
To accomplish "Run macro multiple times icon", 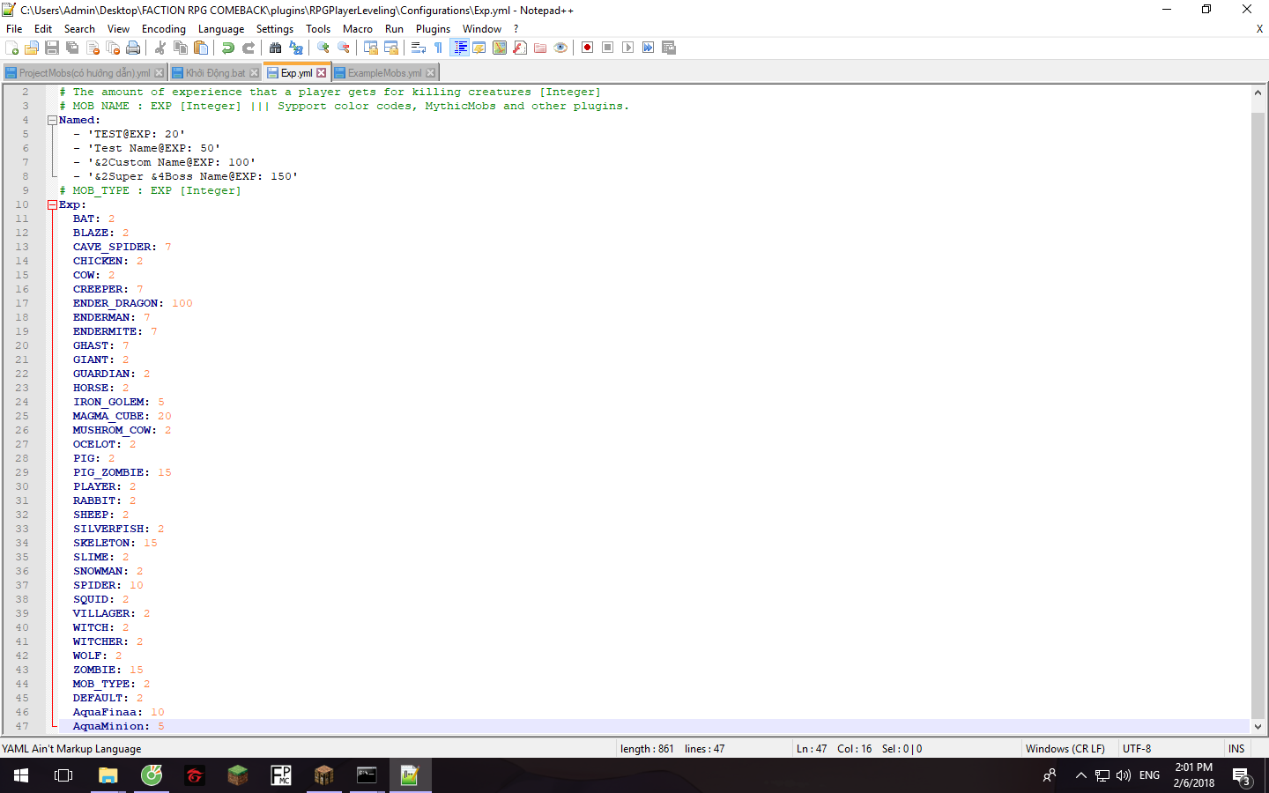I will (x=649, y=48).
